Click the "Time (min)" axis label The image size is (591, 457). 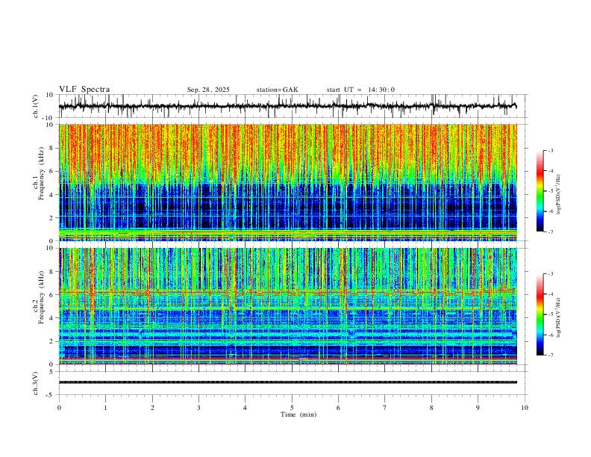[298, 414]
